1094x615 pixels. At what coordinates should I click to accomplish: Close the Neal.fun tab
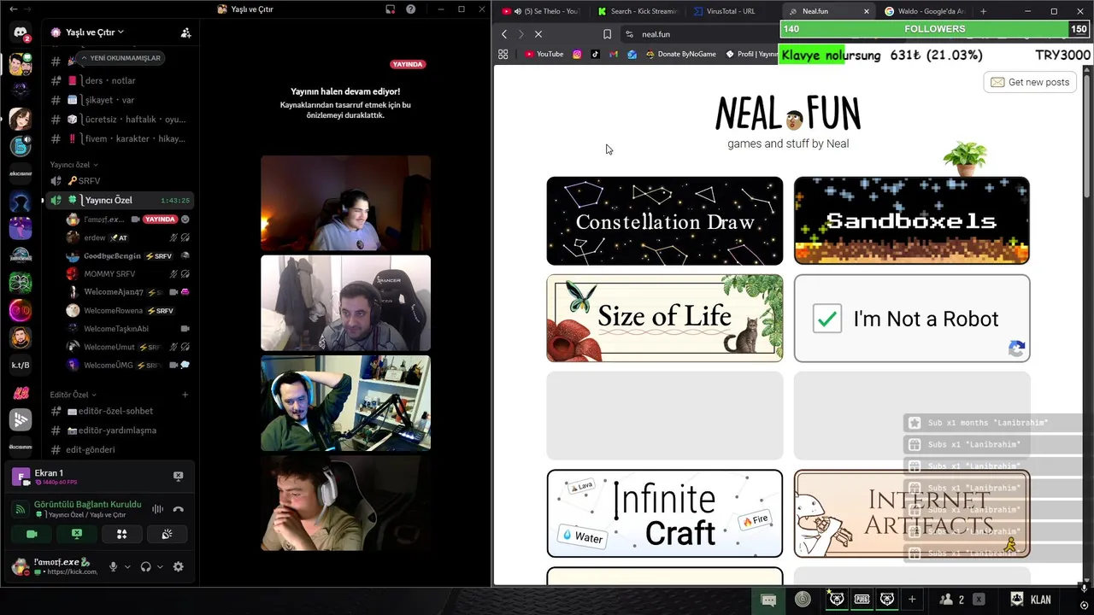tap(866, 11)
